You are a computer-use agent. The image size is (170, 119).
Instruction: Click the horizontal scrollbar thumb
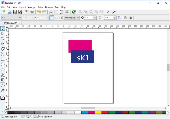(88, 108)
